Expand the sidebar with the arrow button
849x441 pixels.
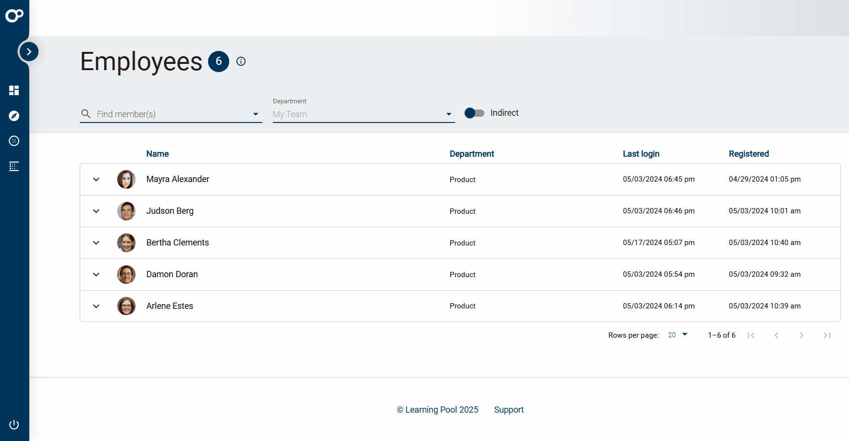pos(29,51)
